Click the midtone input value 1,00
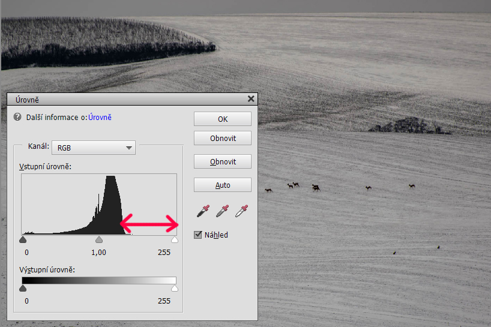The image size is (491, 327). click(98, 253)
